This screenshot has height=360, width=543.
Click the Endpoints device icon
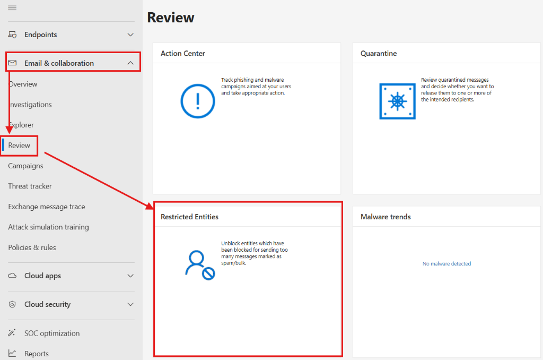[x=12, y=35]
